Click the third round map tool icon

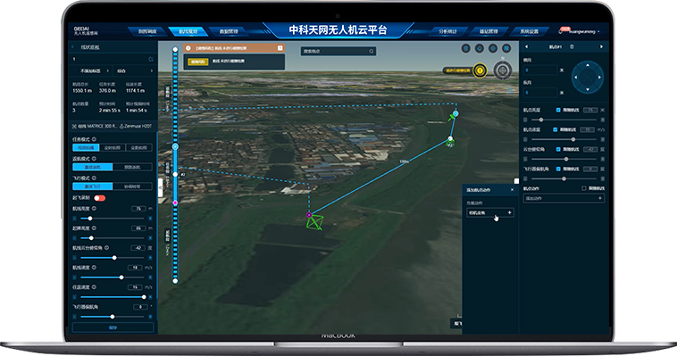[x=493, y=48]
